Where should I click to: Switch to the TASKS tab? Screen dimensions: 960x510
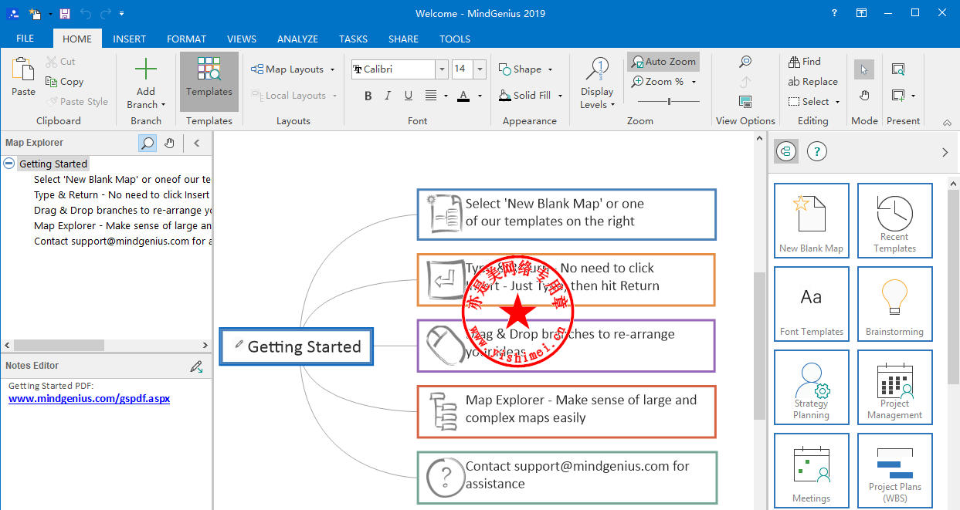click(x=353, y=39)
